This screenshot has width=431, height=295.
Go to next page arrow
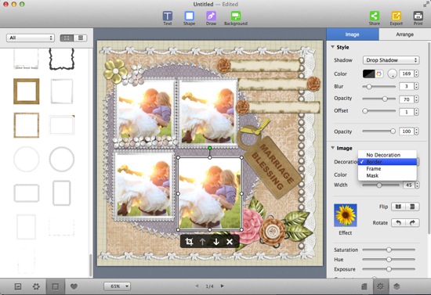[222, 286]
